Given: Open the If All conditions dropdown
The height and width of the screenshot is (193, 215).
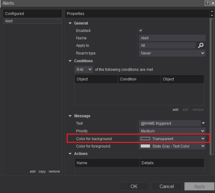Looking at the screenshot, I should (84, 69).
